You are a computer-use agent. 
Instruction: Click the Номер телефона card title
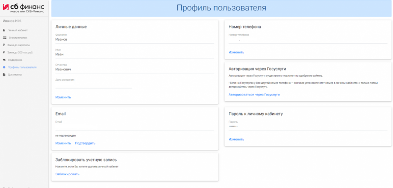point(245,27)
